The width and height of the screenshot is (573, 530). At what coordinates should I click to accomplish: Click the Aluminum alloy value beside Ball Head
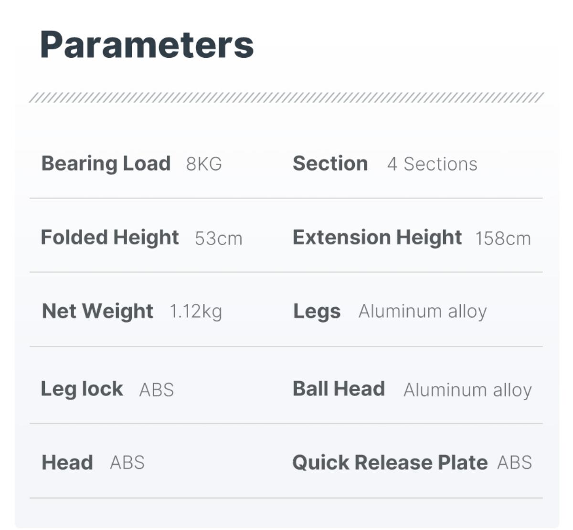click(467, 390)
